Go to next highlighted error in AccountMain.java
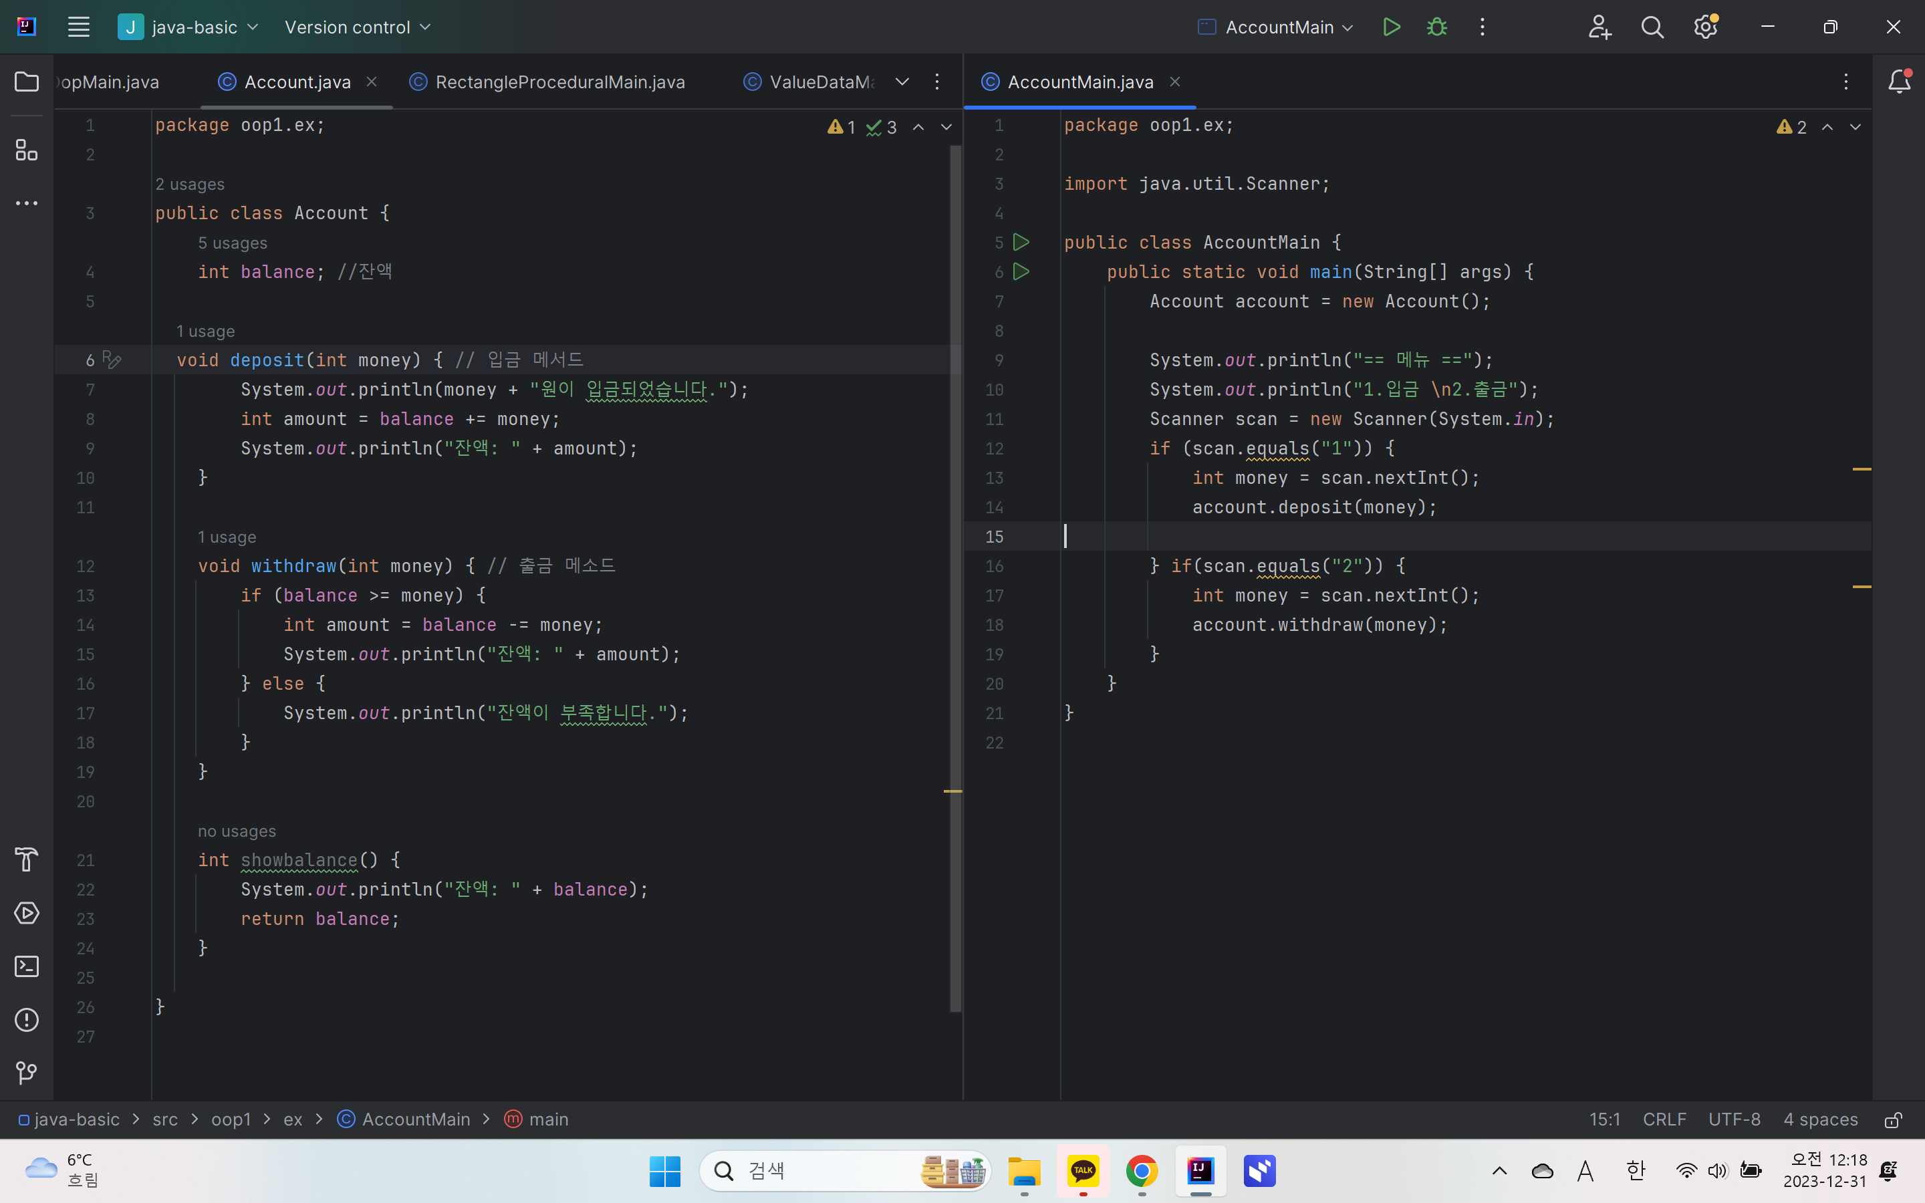Screen dimensions: 1925x1203 (x=1855, y=127)
